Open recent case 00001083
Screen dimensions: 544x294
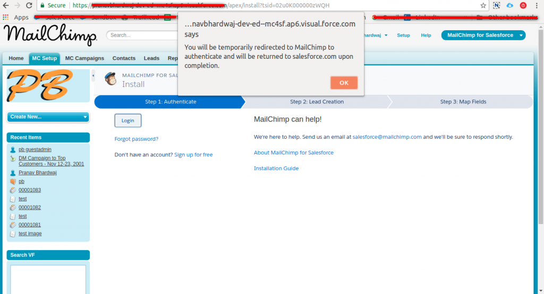point(30,190)
